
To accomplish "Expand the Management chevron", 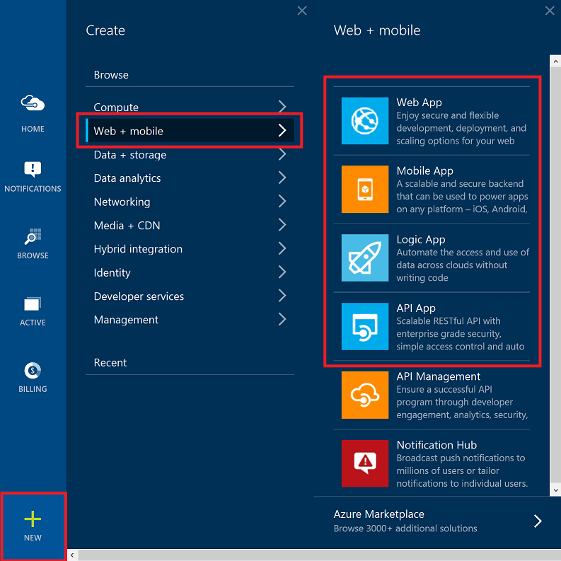I will click(282, 320).
